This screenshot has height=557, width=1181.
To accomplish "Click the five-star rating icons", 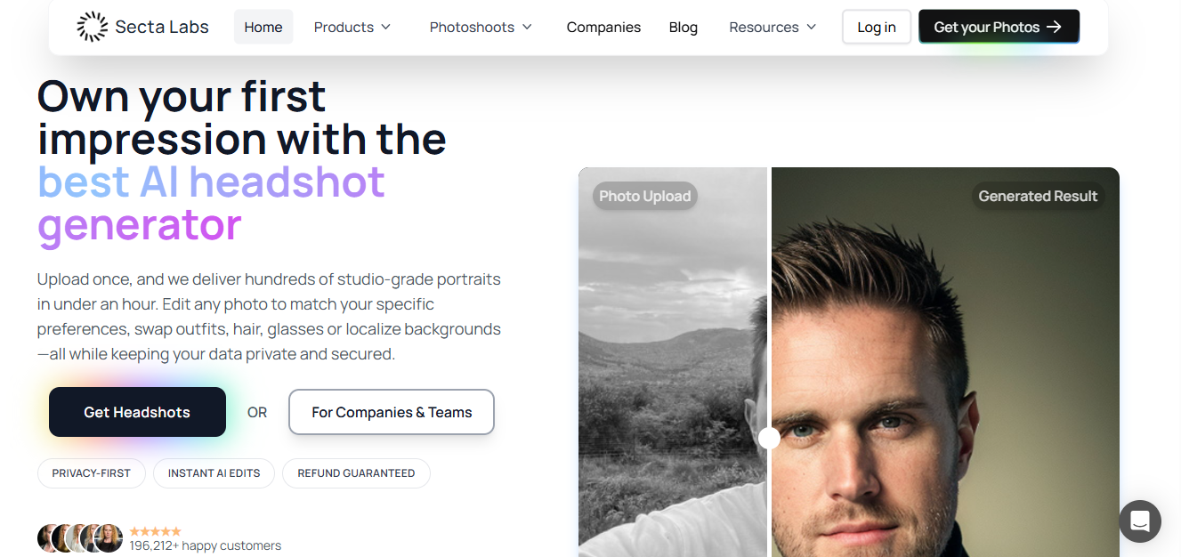I will [x=155, y=531].
